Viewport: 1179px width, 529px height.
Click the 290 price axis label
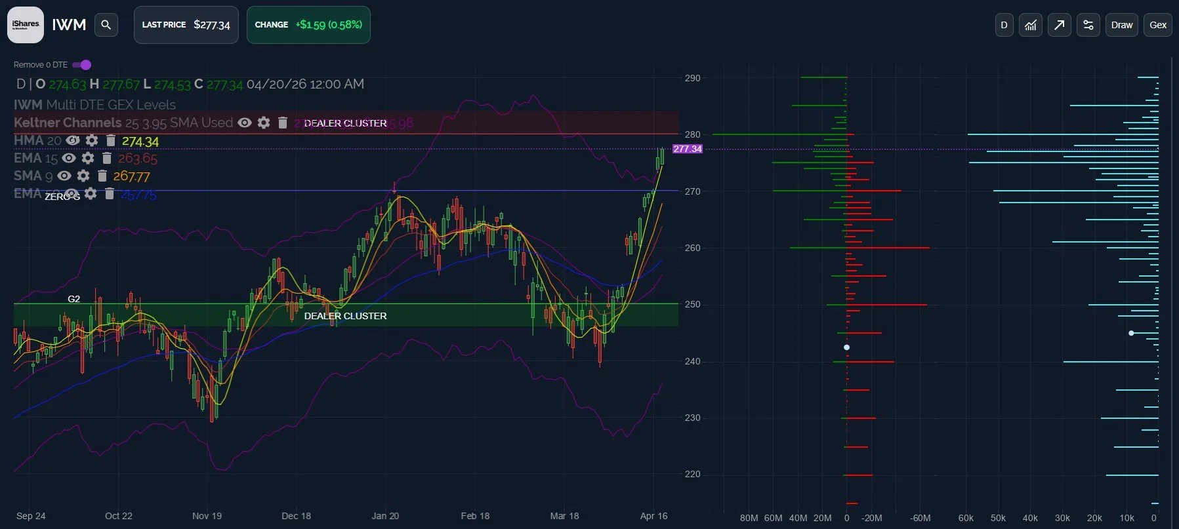point(692,78)
